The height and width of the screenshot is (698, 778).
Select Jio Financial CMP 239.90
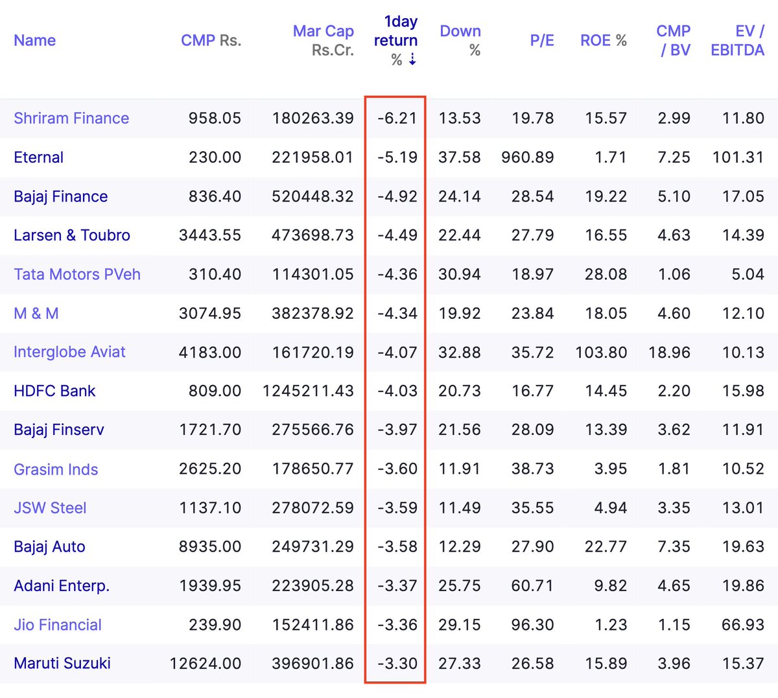click(x=215, y=625)
